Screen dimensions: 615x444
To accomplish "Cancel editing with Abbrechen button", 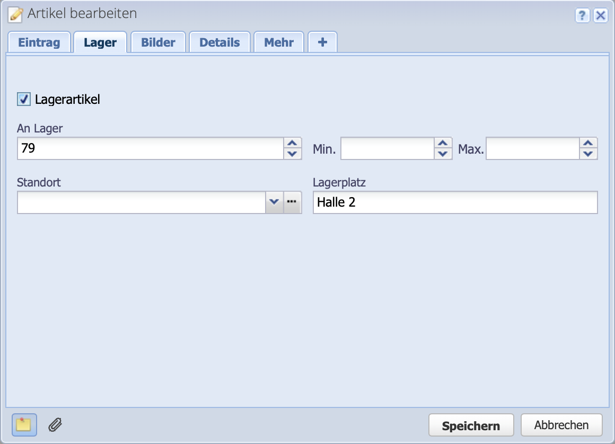I will [561, 425].
